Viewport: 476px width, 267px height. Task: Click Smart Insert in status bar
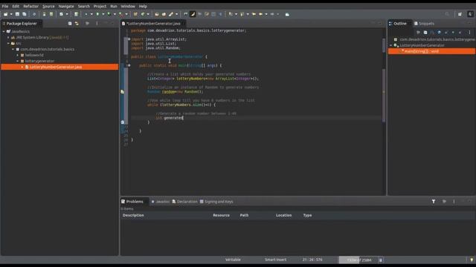coord(276,260)
